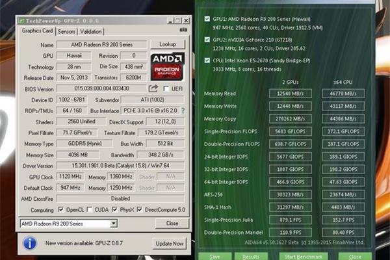Click the GPU-Z screenshot camera icon
Image resolution: width=390 pixels, height=260 pixels.
point(183,30)
